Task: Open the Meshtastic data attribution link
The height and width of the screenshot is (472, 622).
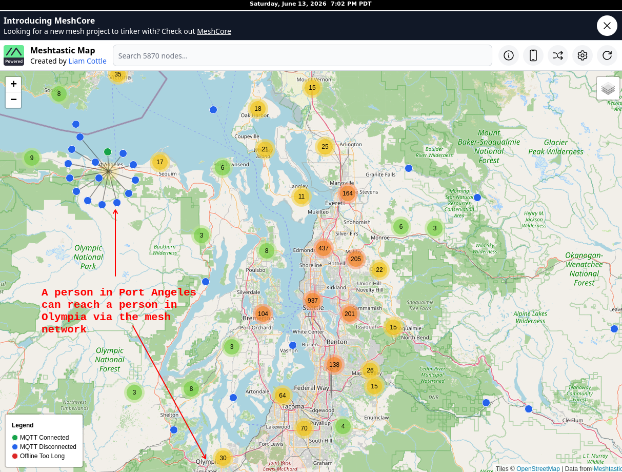Action: pyautogui.click(x=608, y=468)
